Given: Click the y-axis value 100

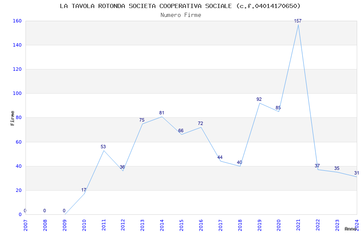Looking at the screenshot, I should point(17,94).
